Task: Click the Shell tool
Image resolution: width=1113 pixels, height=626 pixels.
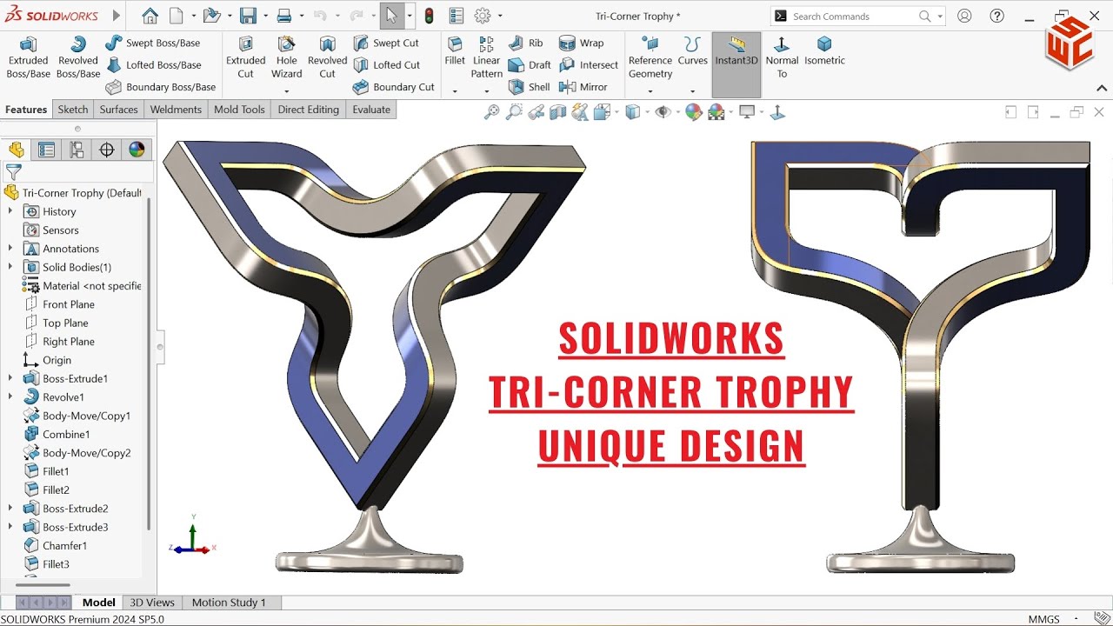Action: (529, 87)
